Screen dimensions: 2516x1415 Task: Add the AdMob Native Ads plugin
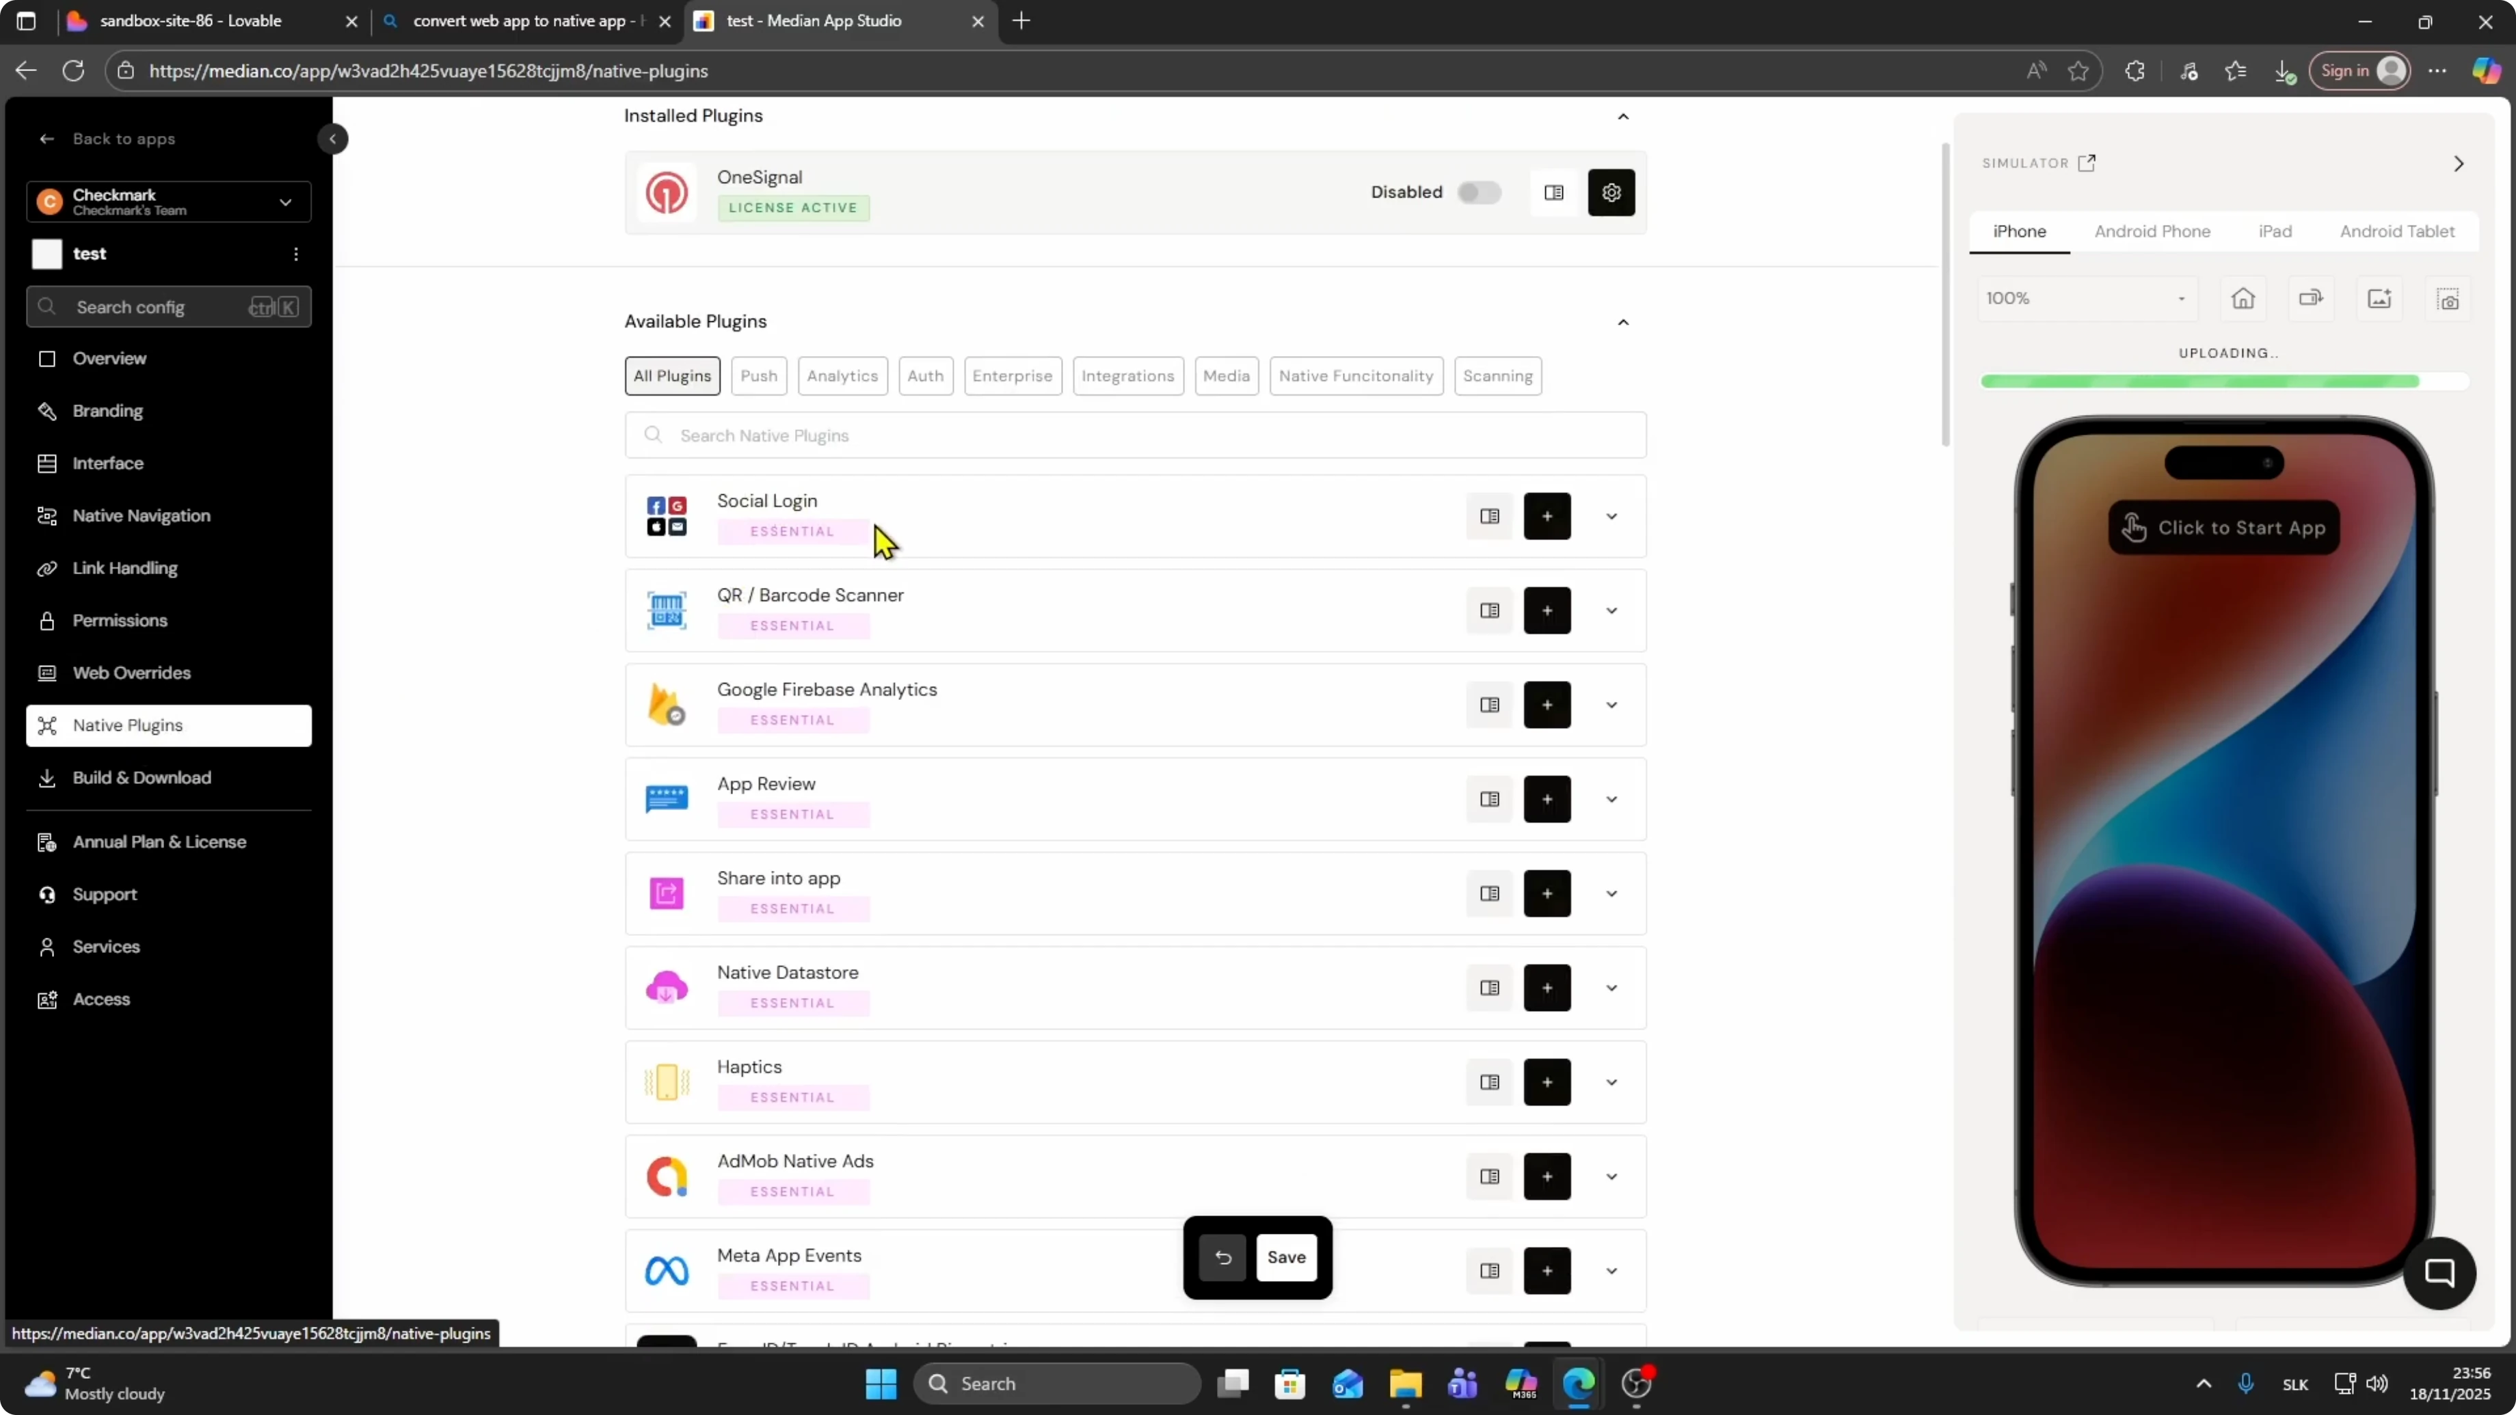click(x=1547, y=1176)
